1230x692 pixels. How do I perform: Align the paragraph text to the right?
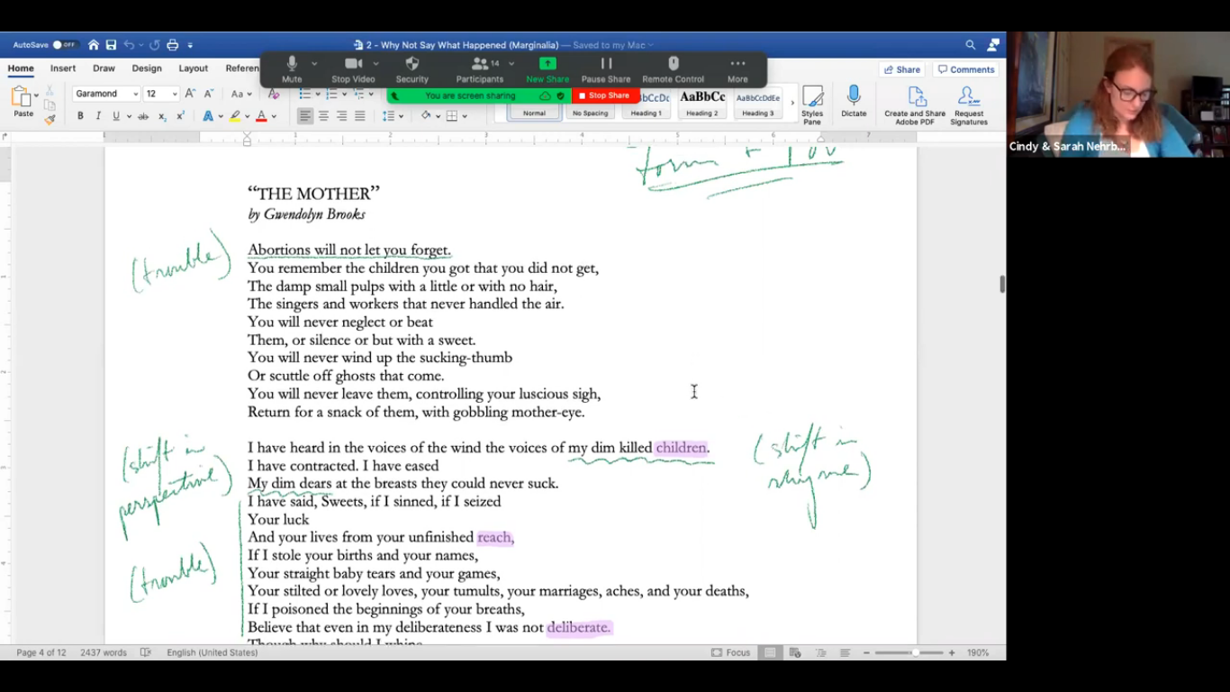point(341,116)
